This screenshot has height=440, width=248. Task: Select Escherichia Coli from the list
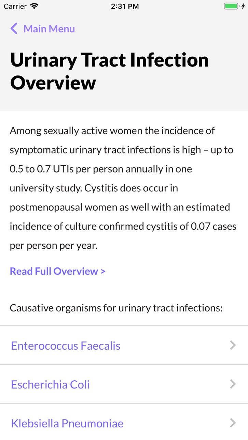click(124, 384)
